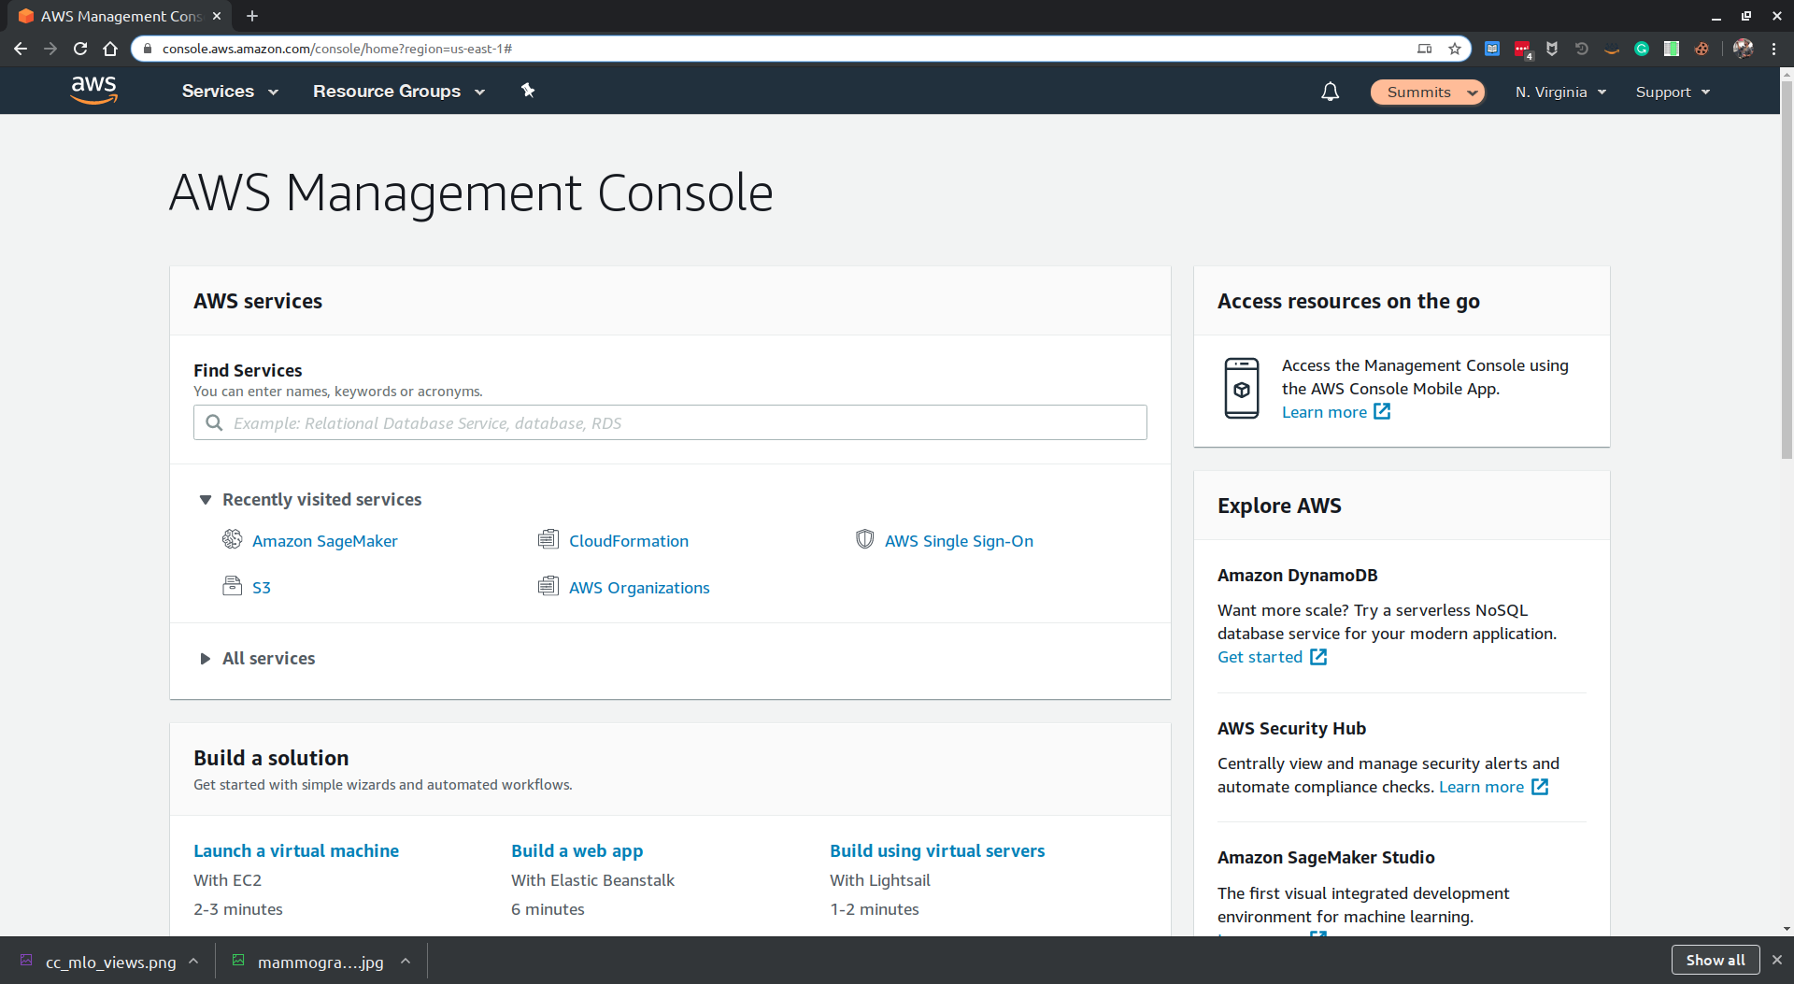Expand the All services section
Screen dimensions: 1794x984
(x=206, y=659)
